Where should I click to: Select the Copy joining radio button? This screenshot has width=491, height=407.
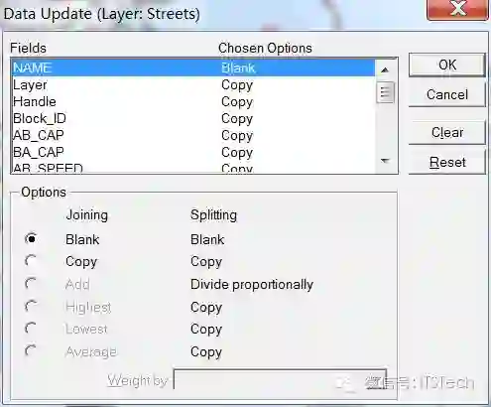tap(32, 261)
